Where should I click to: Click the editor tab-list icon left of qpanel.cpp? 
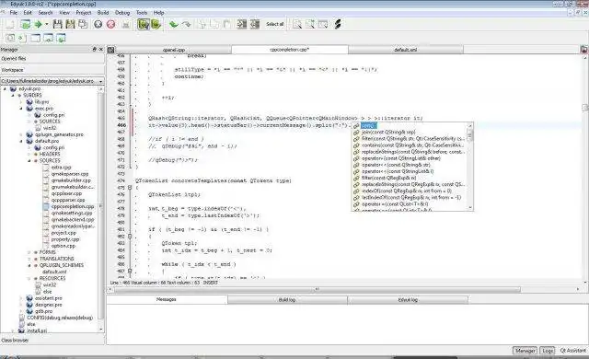pos(110,50)
